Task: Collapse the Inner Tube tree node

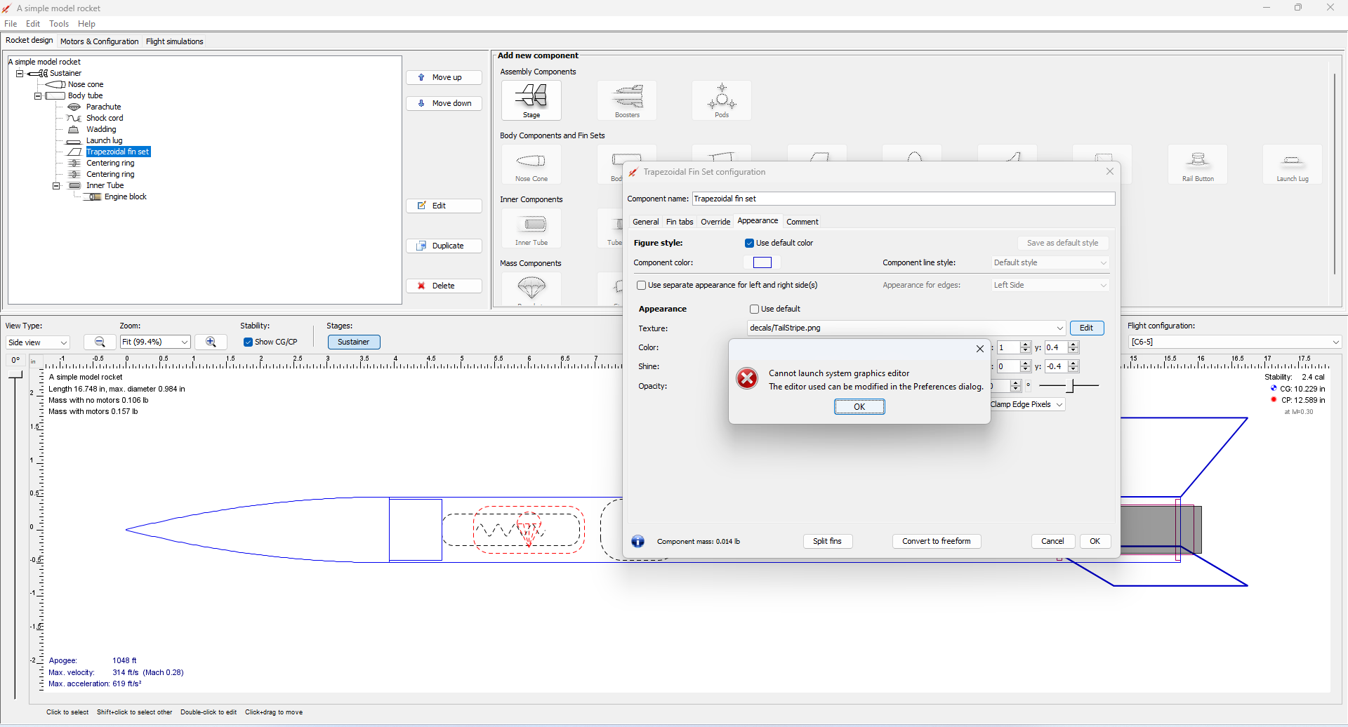Action: pos(55,185)
